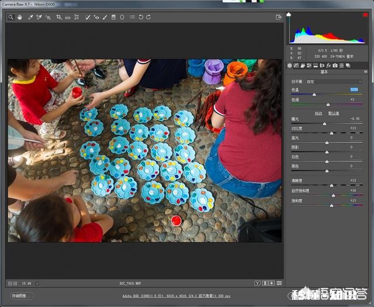Click the exposure value -0.35 field
The height and width of the screenshot is (307, 374).
pos(355,118)
